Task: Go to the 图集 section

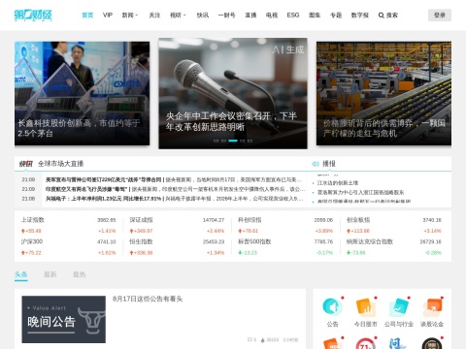Action: [315, 16]
